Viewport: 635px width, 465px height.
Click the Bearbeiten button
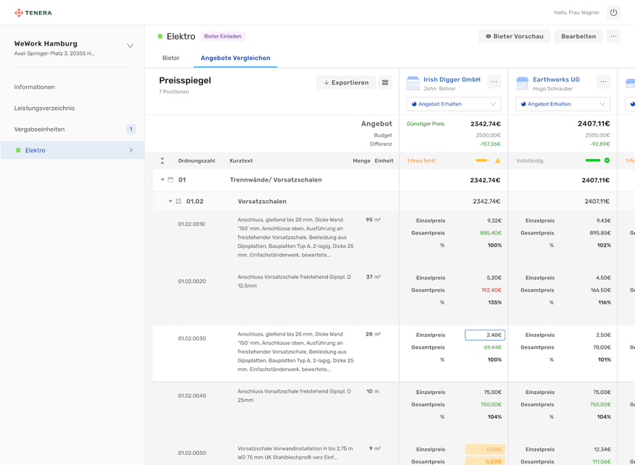tap(579, 36)
